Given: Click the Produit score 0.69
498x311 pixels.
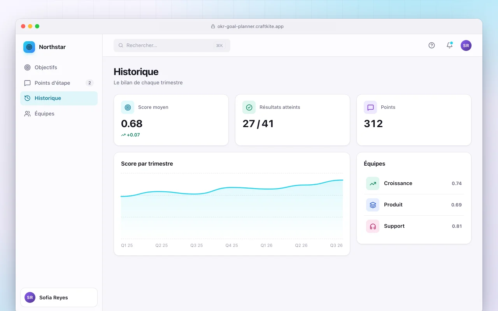Looking at the screenshot, I should pyautogui.click(x=456, y=205).
